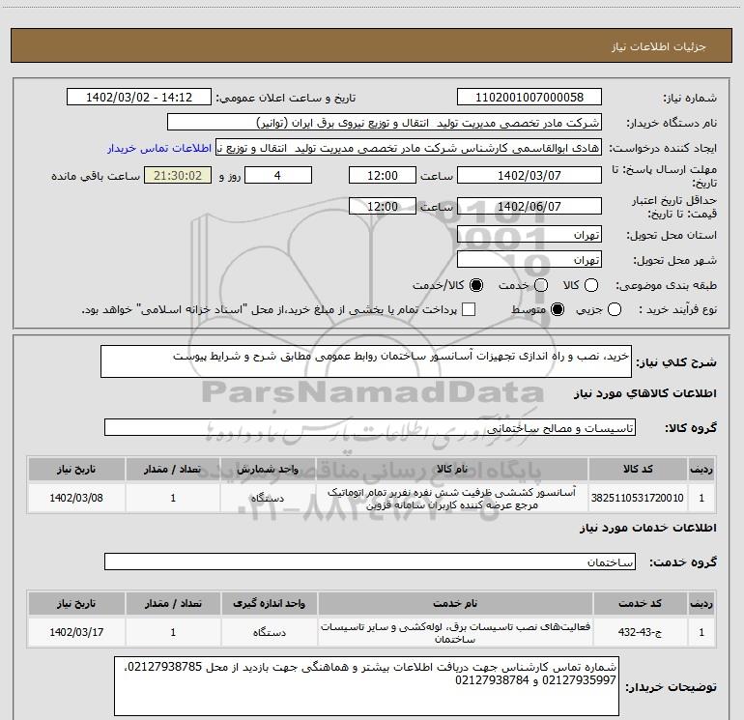
Task: Click the کد کالا column header
Action: [638, 469]
